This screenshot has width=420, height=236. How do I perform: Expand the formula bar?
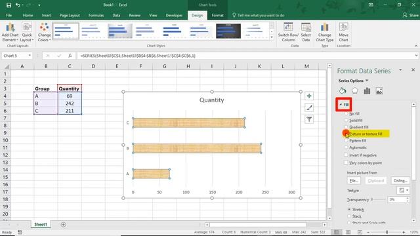coord(416,56)
